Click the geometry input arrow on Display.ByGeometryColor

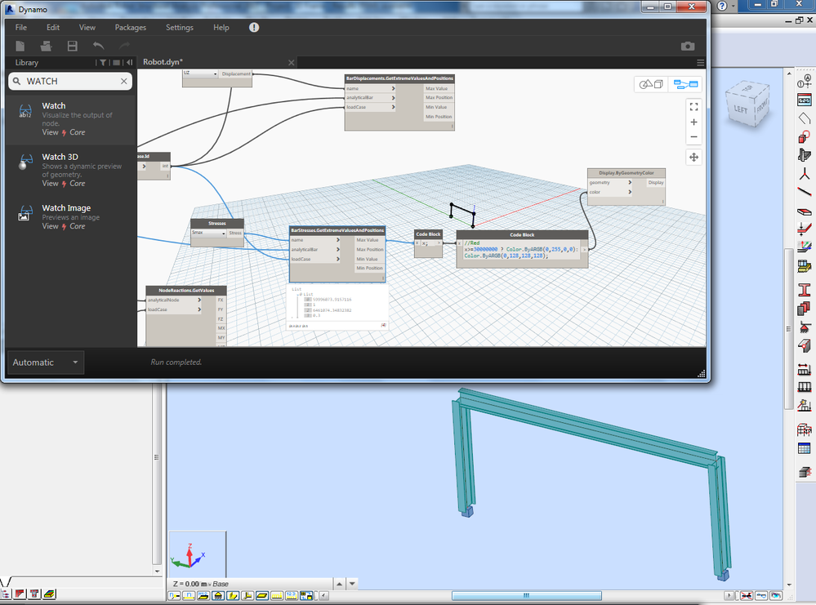pos(630,183)
